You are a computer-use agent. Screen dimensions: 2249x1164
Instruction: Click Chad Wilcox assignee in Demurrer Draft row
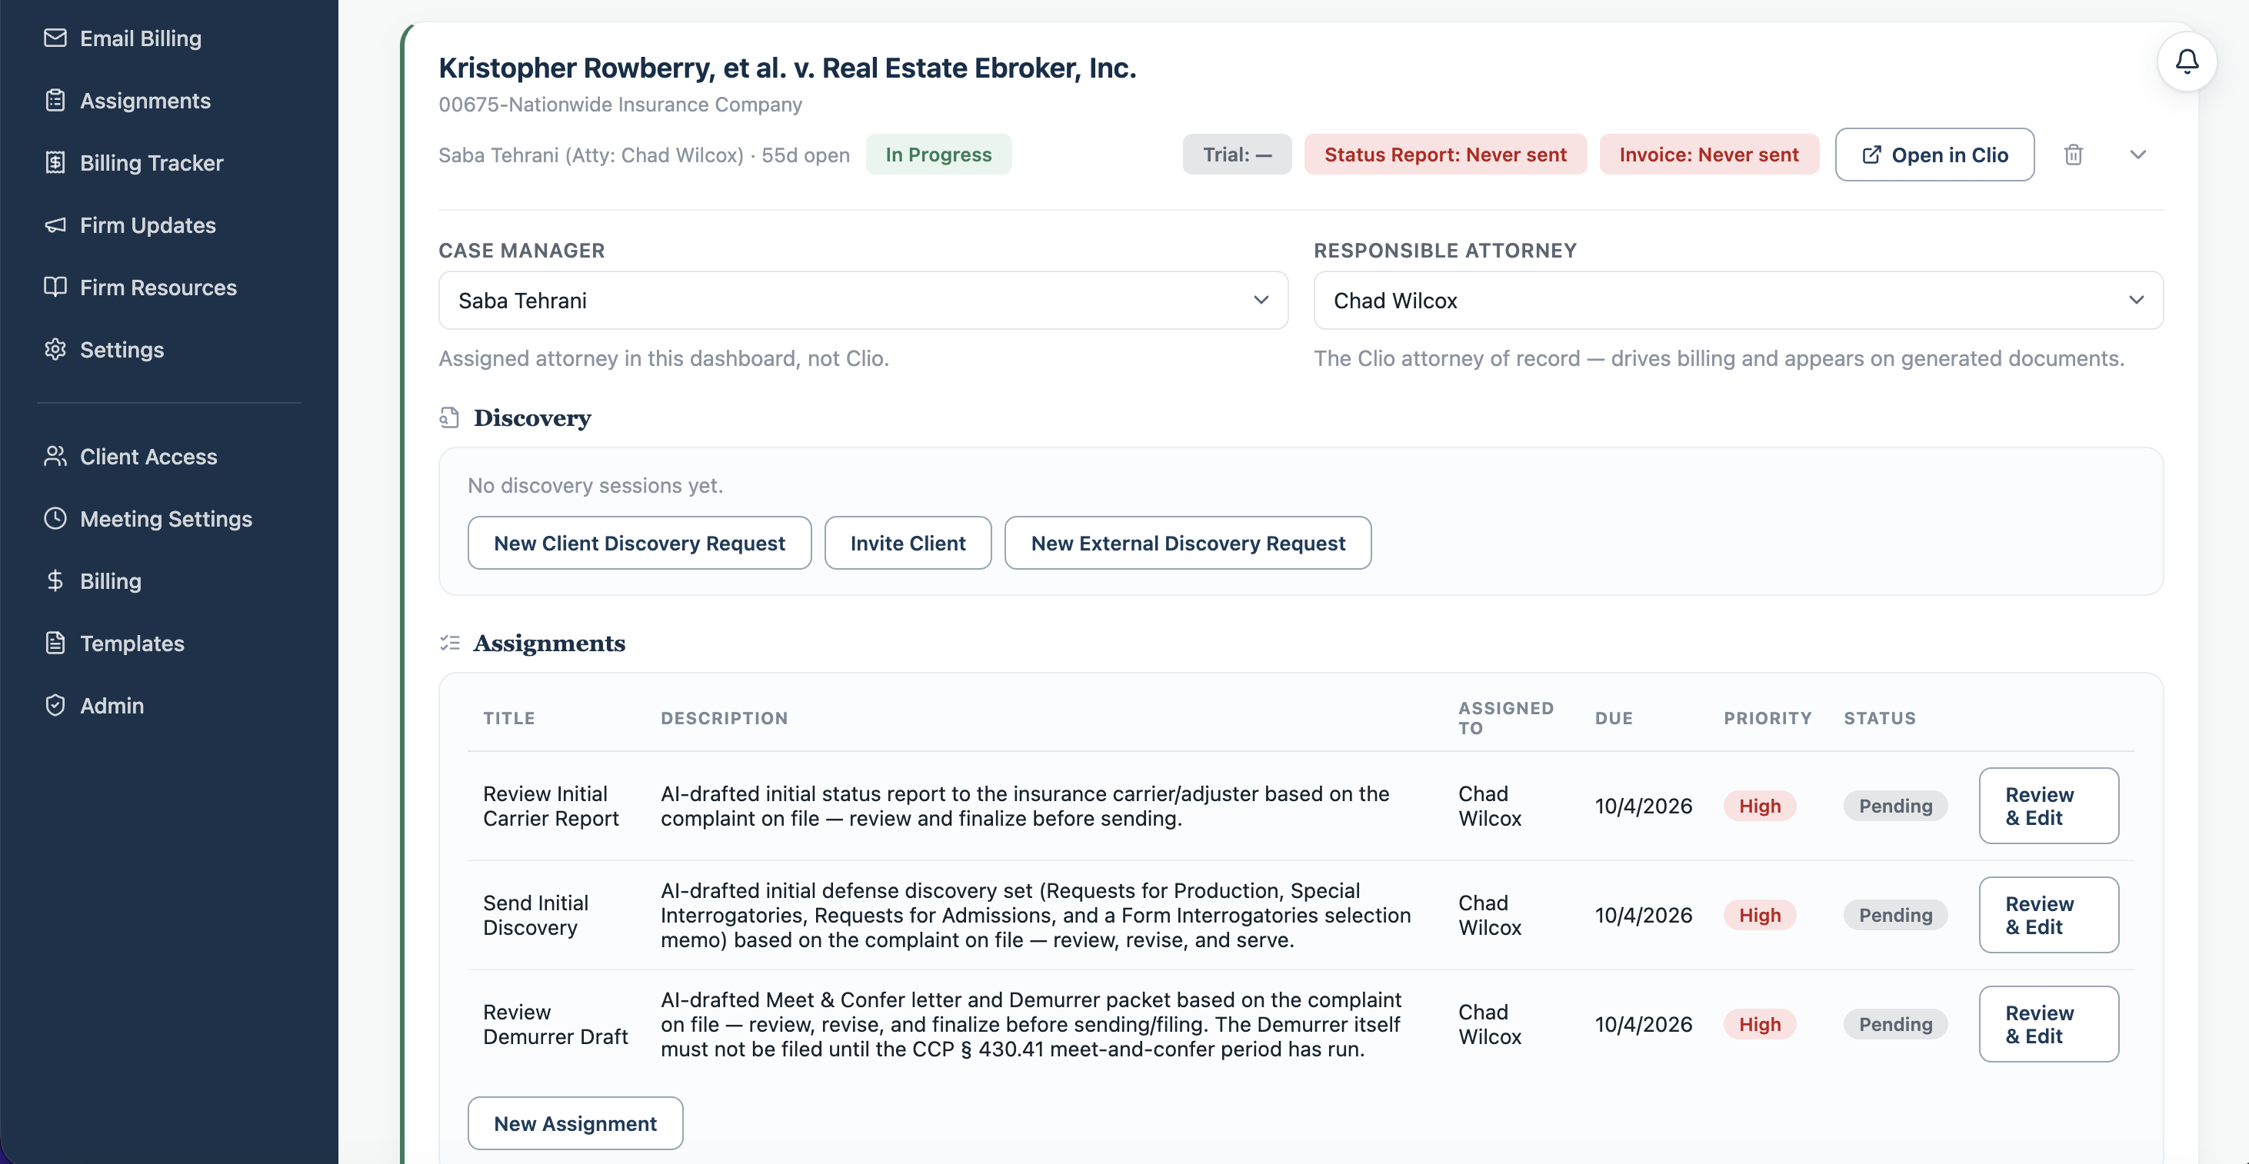1489,1023
